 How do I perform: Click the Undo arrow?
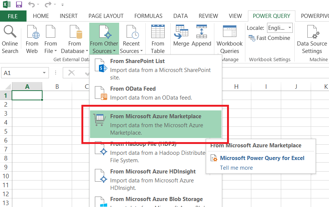(x=31, y=4)
